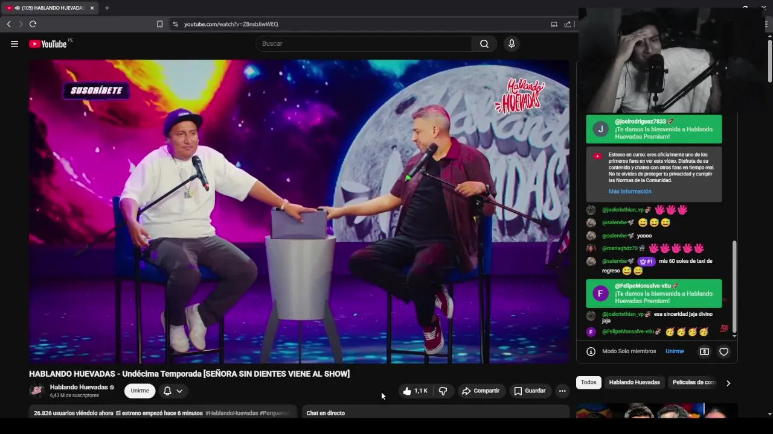Start voice search with the microphone icon

click(x=512, y=43)
